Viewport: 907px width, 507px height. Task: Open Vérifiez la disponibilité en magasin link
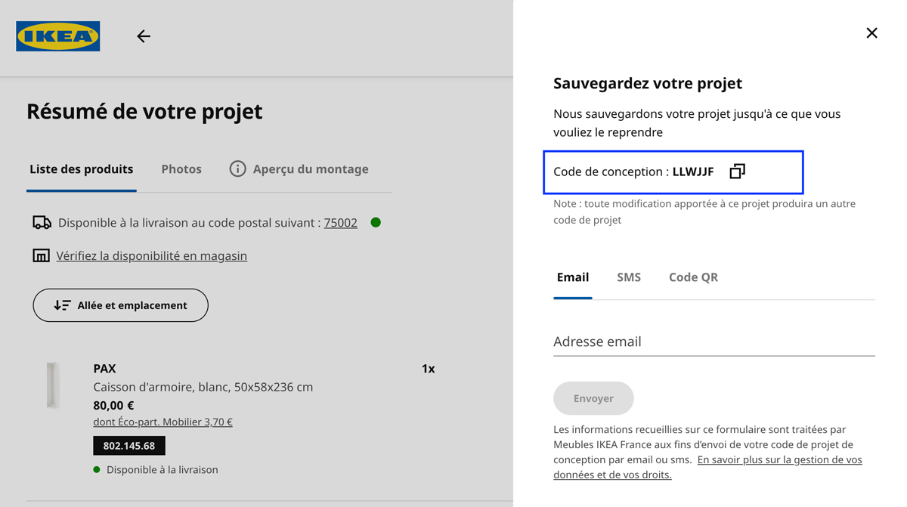coord(152,255)
